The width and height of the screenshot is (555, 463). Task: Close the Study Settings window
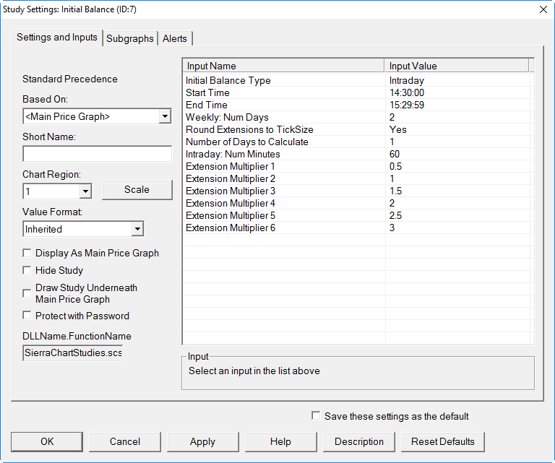click(543, 9)
